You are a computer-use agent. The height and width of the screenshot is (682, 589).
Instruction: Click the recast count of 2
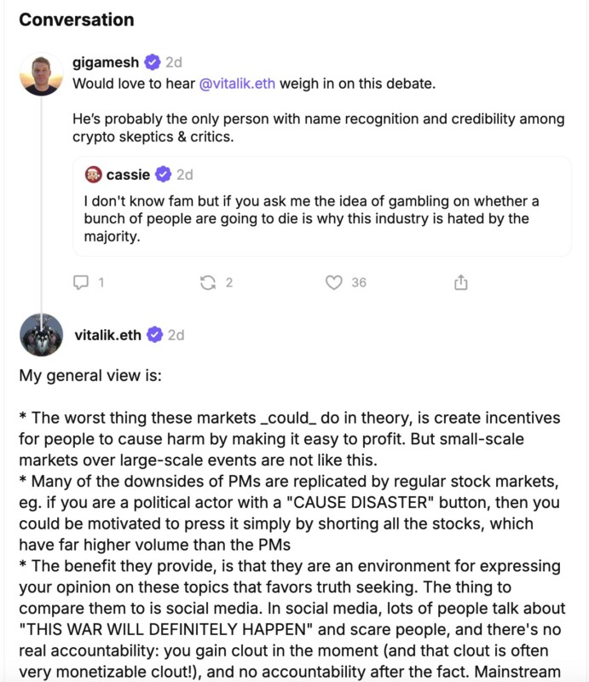coord(229,282)
